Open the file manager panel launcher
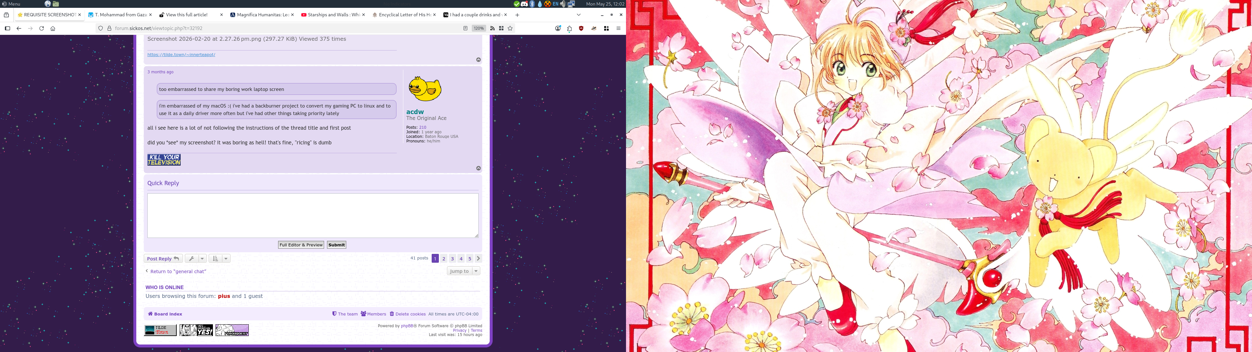Viewport: 1252px width, 352px height. click(x=56, y=4)
